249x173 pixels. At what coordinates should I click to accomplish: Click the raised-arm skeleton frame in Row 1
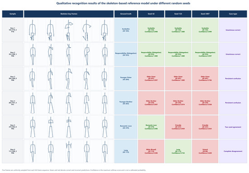[x=69, y=30]
